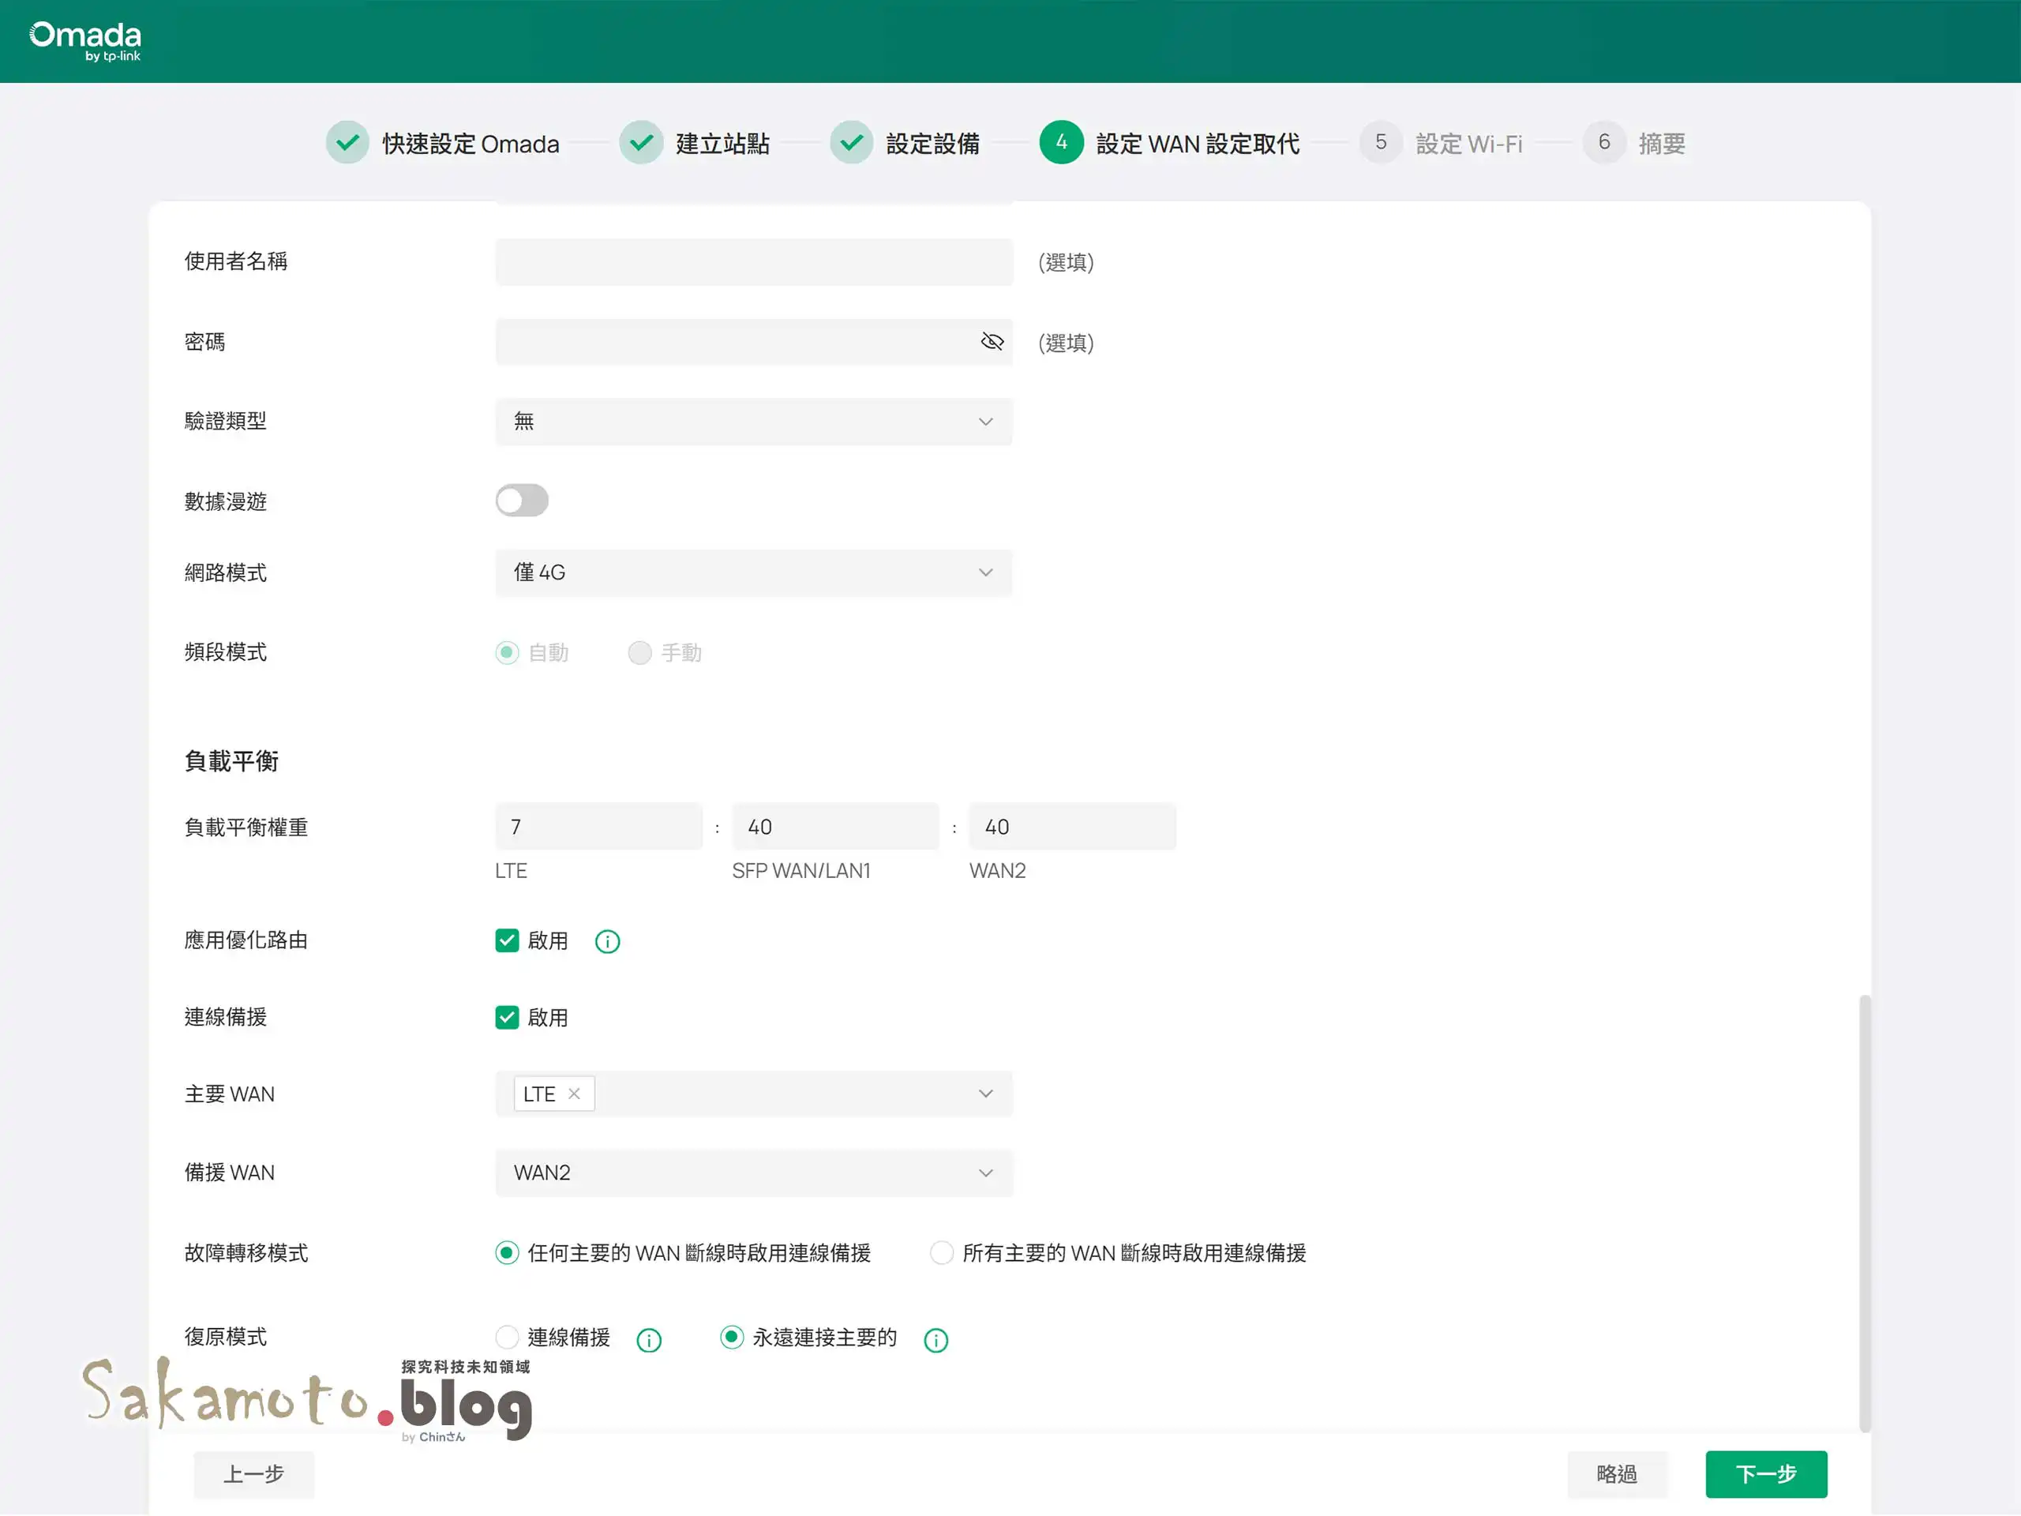Click info icon beside 永遠連接主要的
Image resolution: width=2021 pixels, height=1516 pixels.
[936, 1341]
